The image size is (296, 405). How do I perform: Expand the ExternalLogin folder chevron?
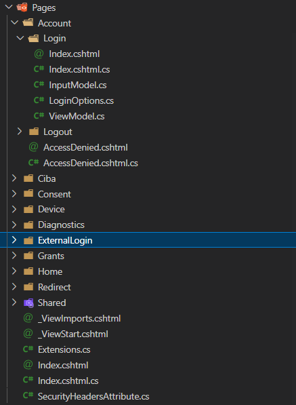(14, 240)
